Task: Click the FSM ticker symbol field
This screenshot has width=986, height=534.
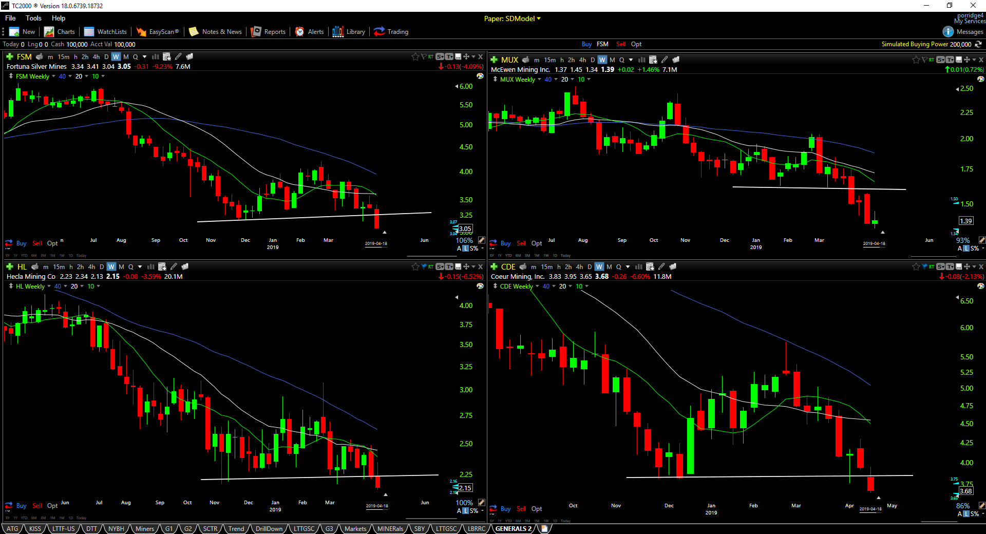Action: click(x=24, y=56)
